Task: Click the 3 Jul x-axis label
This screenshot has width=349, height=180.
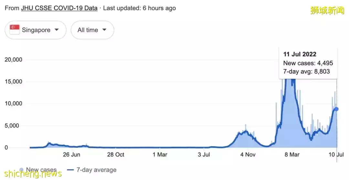Action: pyautogui.click(x=204, y=154)
